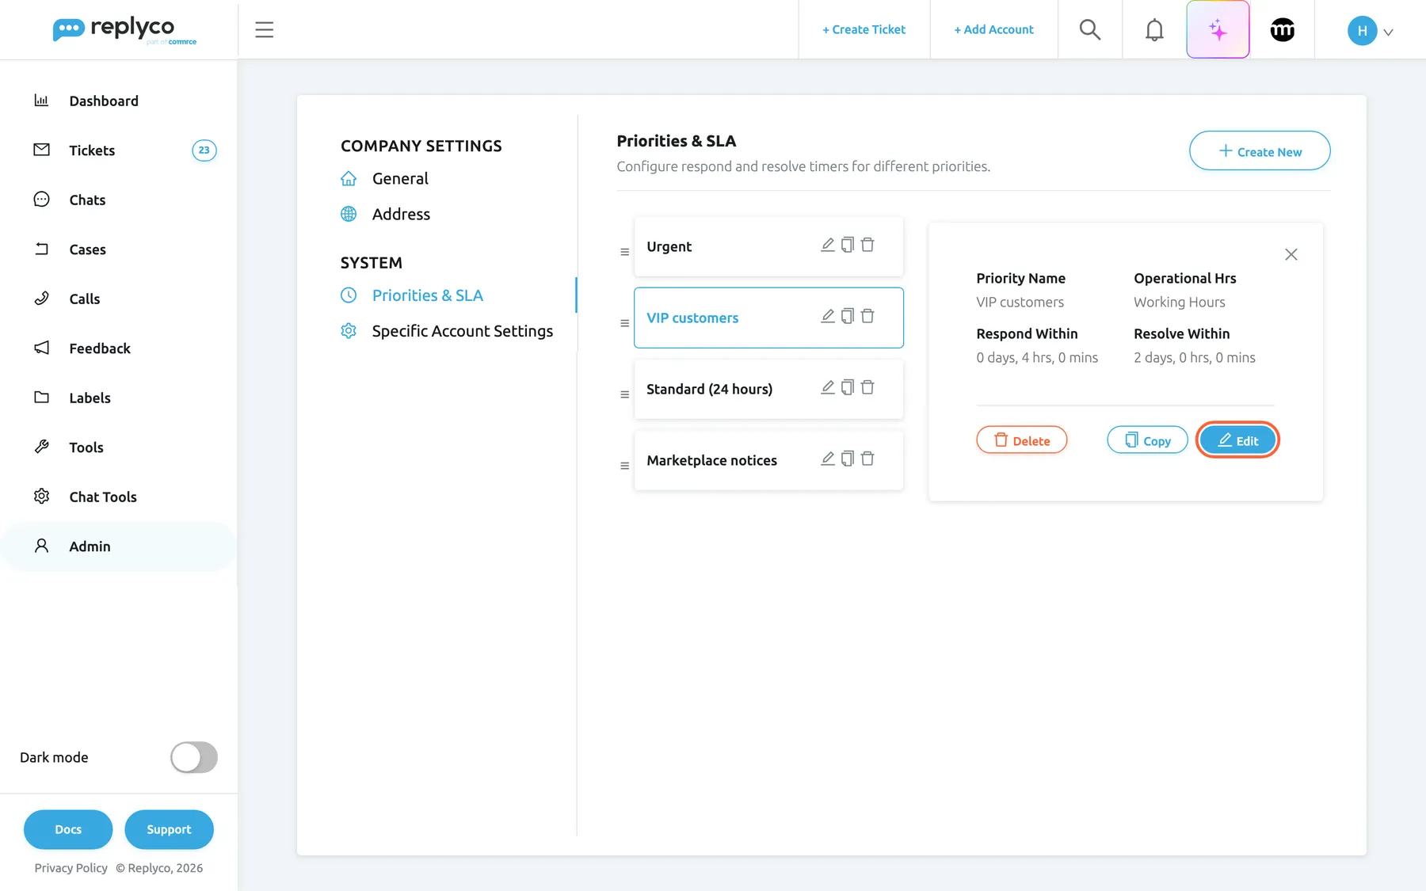Image resolution: width=1426 pixels, height=891 pixels.
Task: Click + Add Account in the header
Action: point(993,29)
